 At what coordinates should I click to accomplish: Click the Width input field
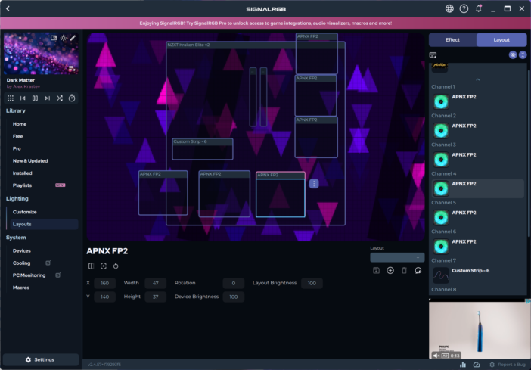(155, 283)
